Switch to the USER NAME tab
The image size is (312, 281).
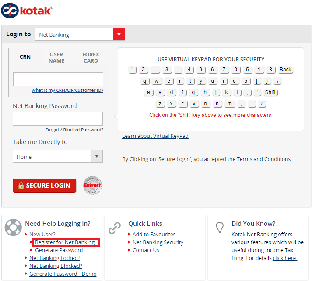tap(56, 57)
